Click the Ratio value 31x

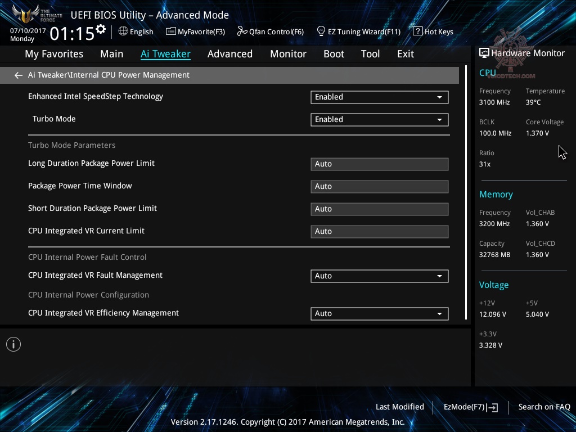(x=484, y=164)
